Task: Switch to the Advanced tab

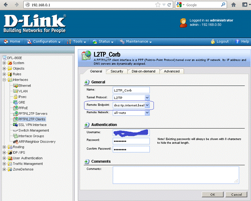Action: (172, 72)
